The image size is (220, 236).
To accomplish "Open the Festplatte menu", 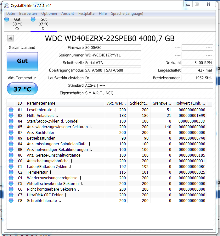I will (x=86, y=14).
